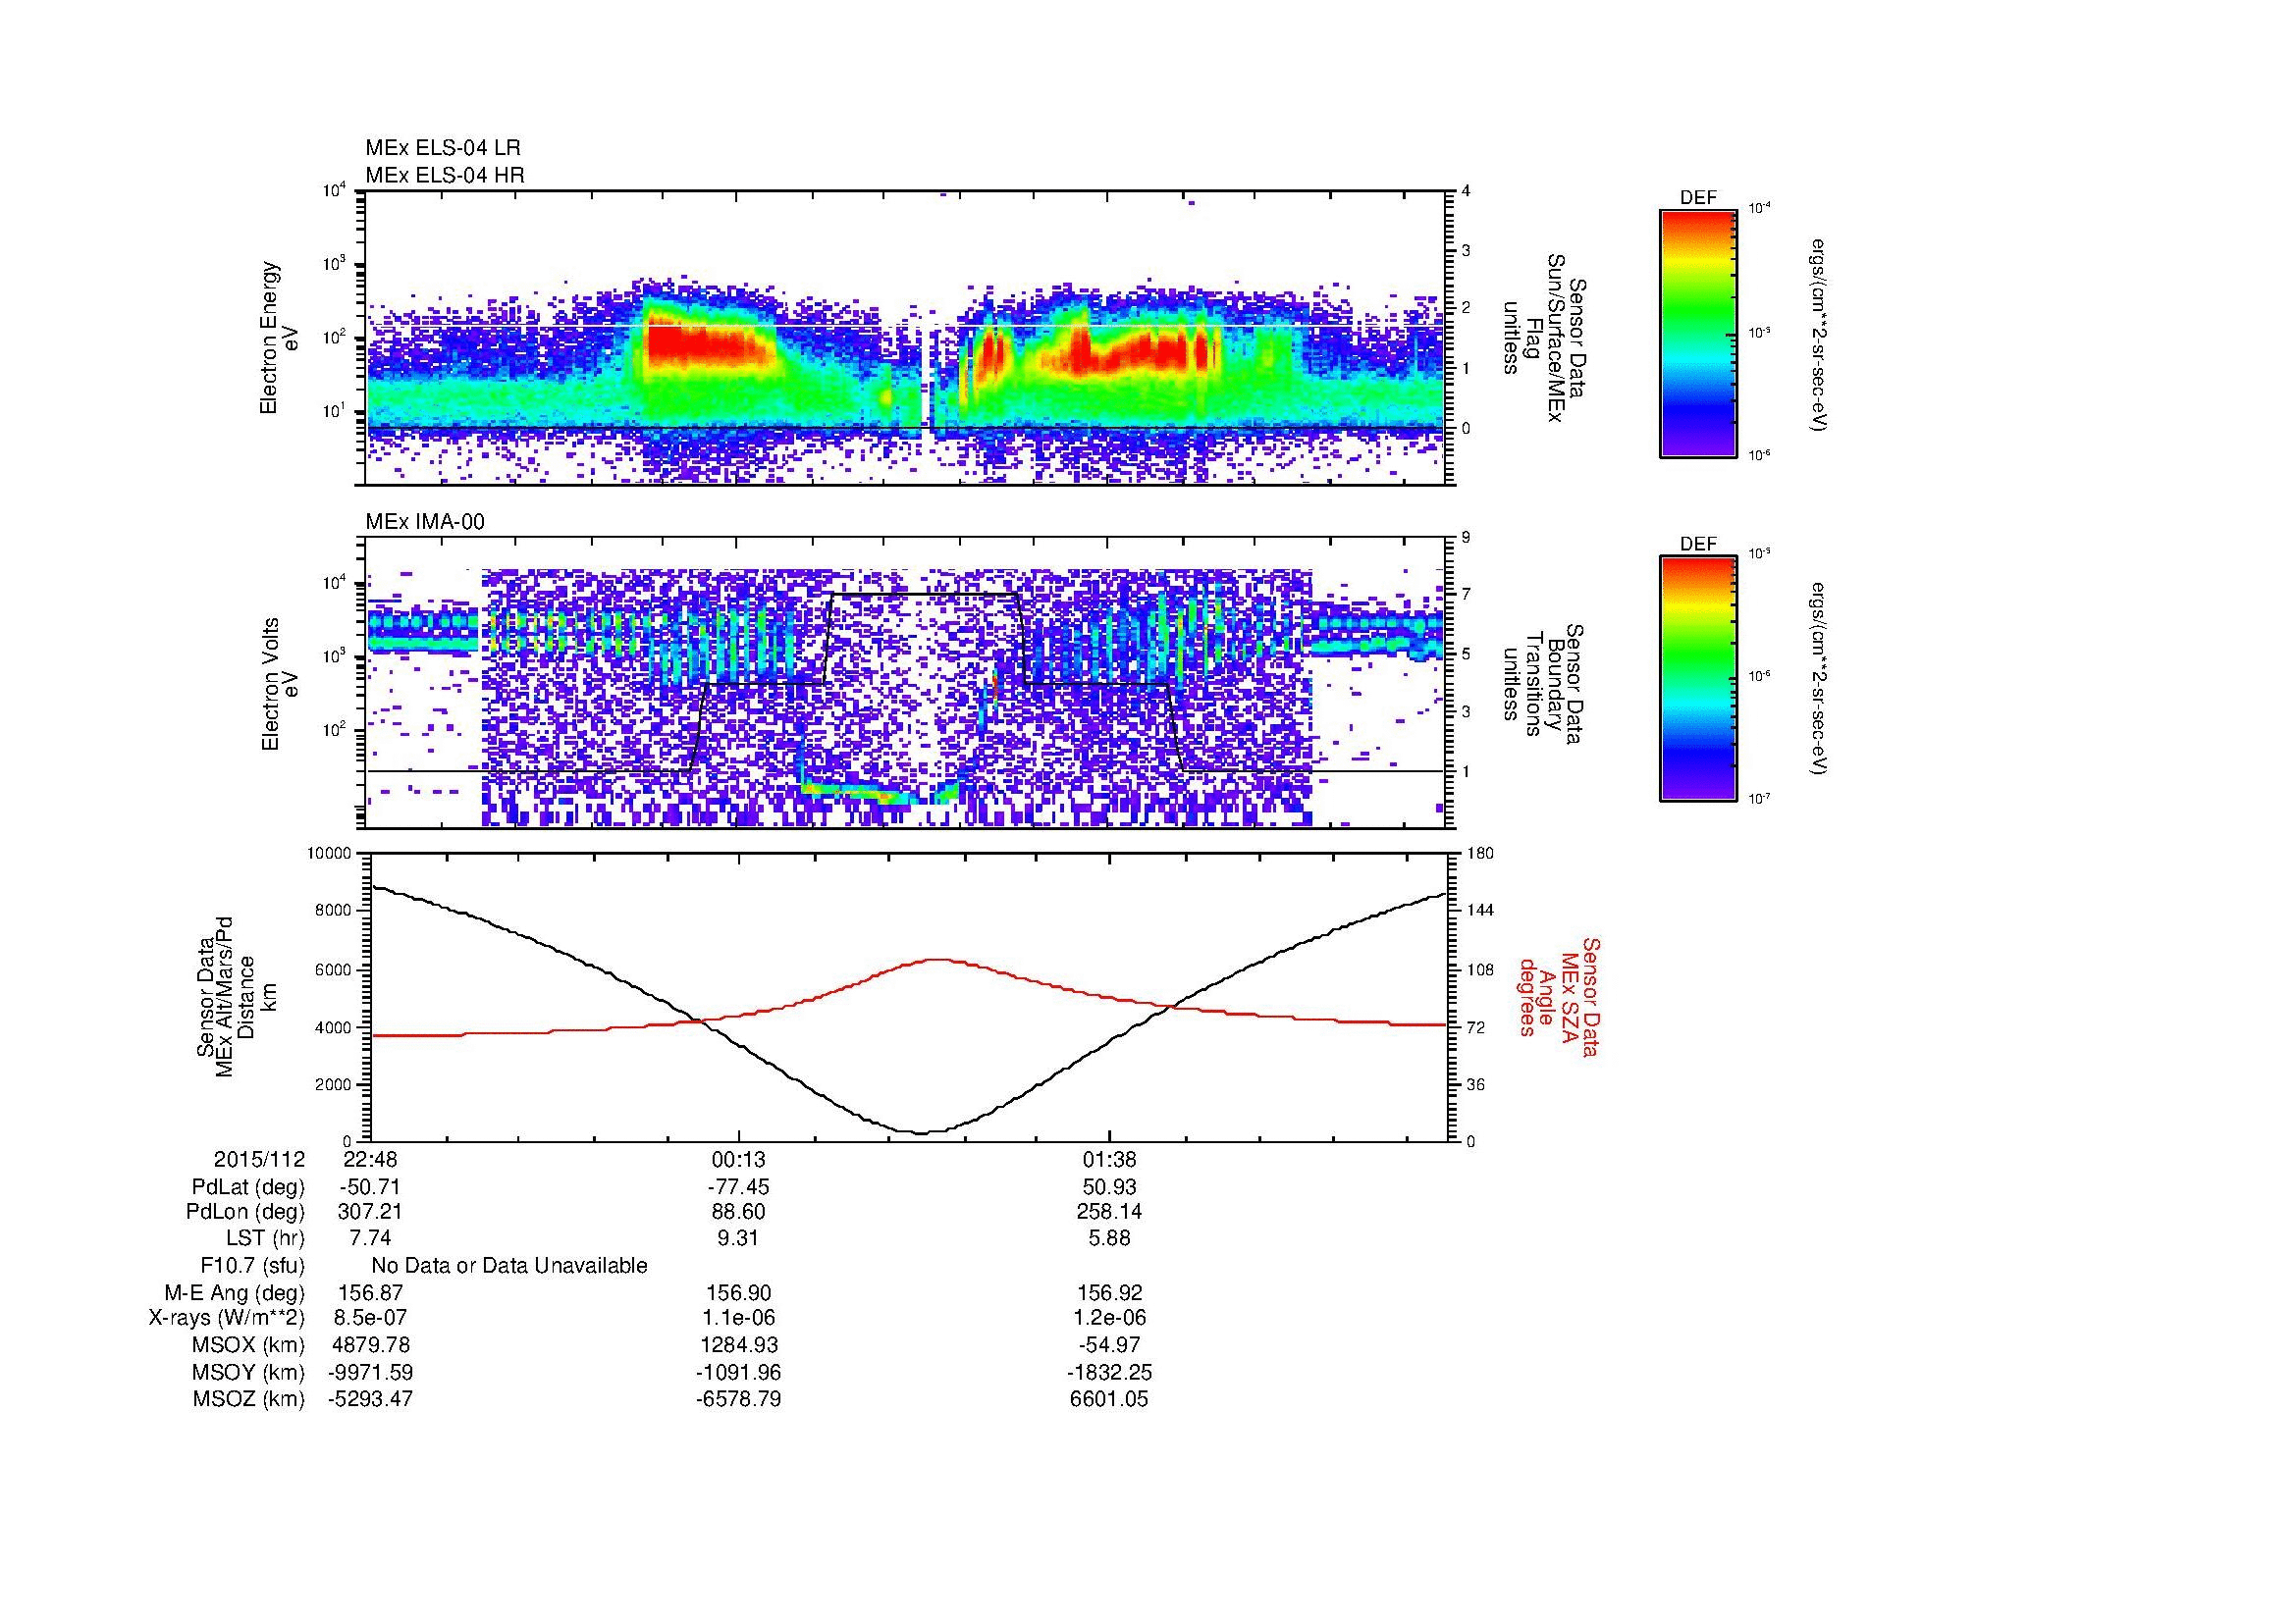Viewport: 2296px width, 1622px height.
Task: Select the lower DEF ion color bar
Action: (x=1698, y=680)
